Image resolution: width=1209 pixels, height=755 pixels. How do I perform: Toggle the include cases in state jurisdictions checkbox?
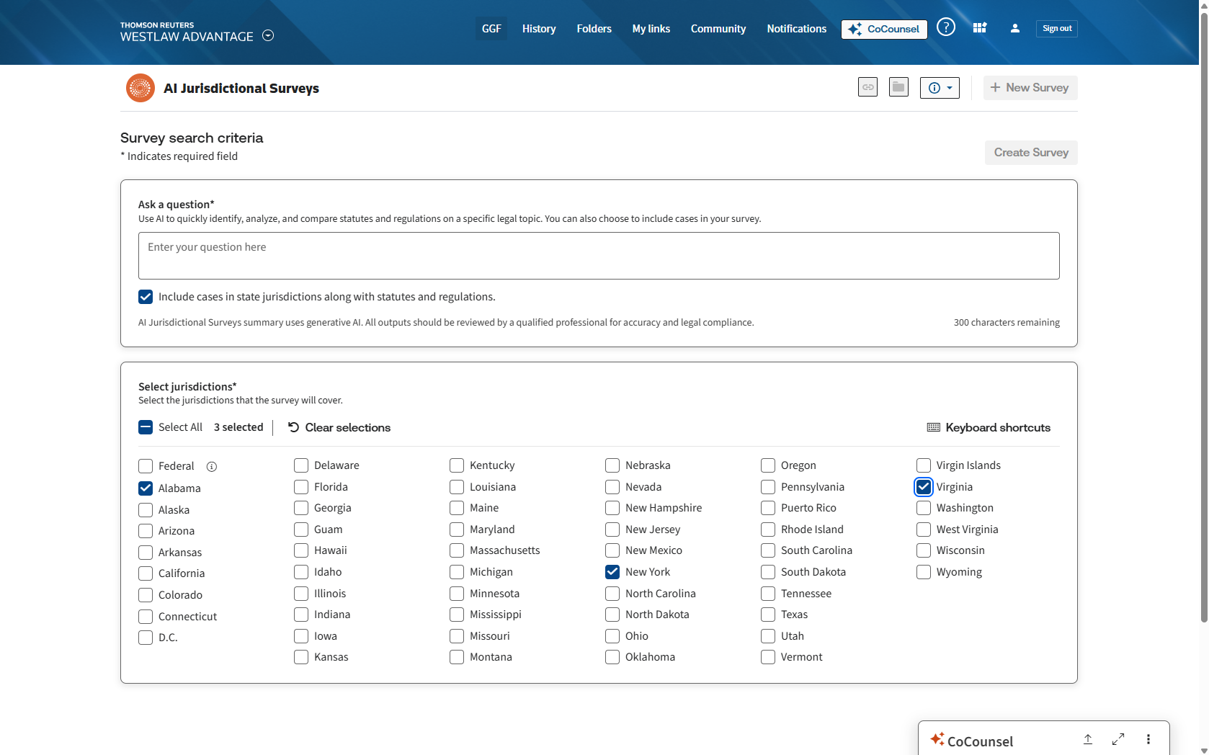tap(146, 297)
